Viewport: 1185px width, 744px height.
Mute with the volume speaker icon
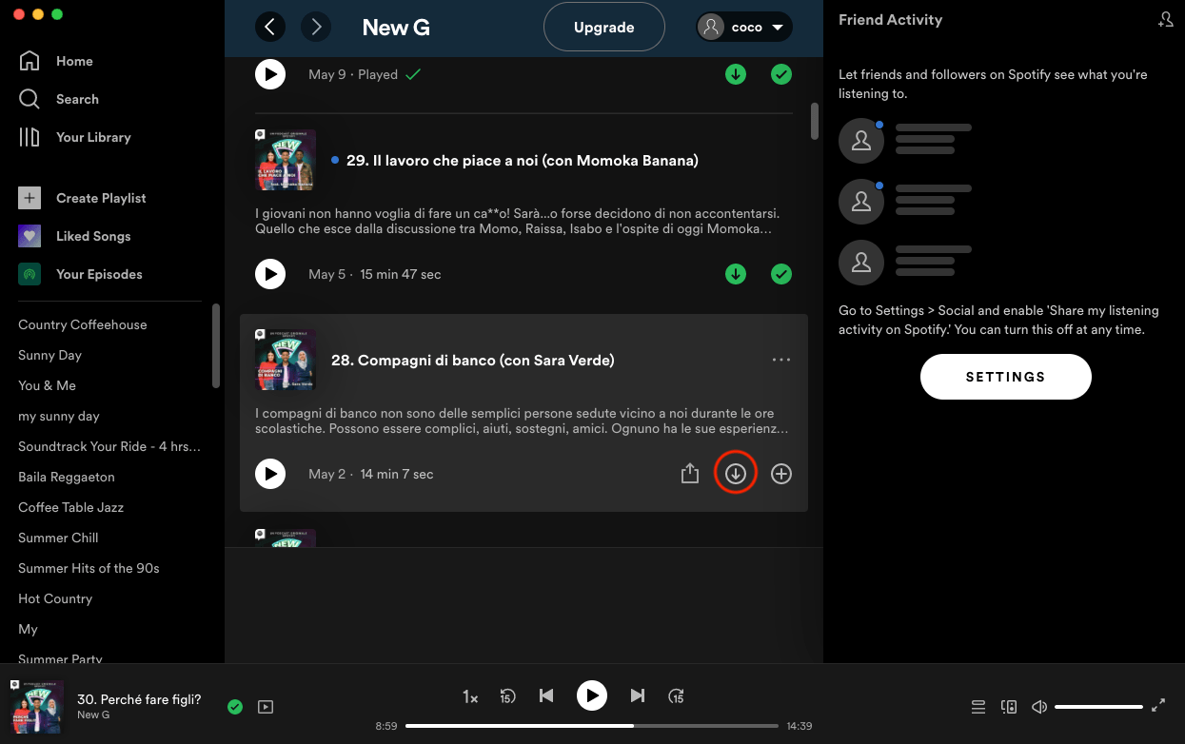coord(1039,707)
